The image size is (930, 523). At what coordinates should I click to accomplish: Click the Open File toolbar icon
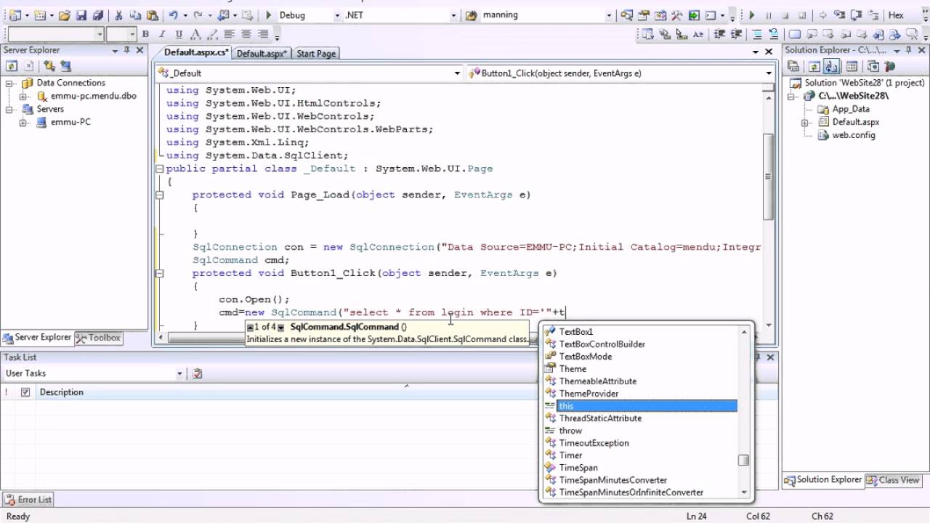(65, 15)
